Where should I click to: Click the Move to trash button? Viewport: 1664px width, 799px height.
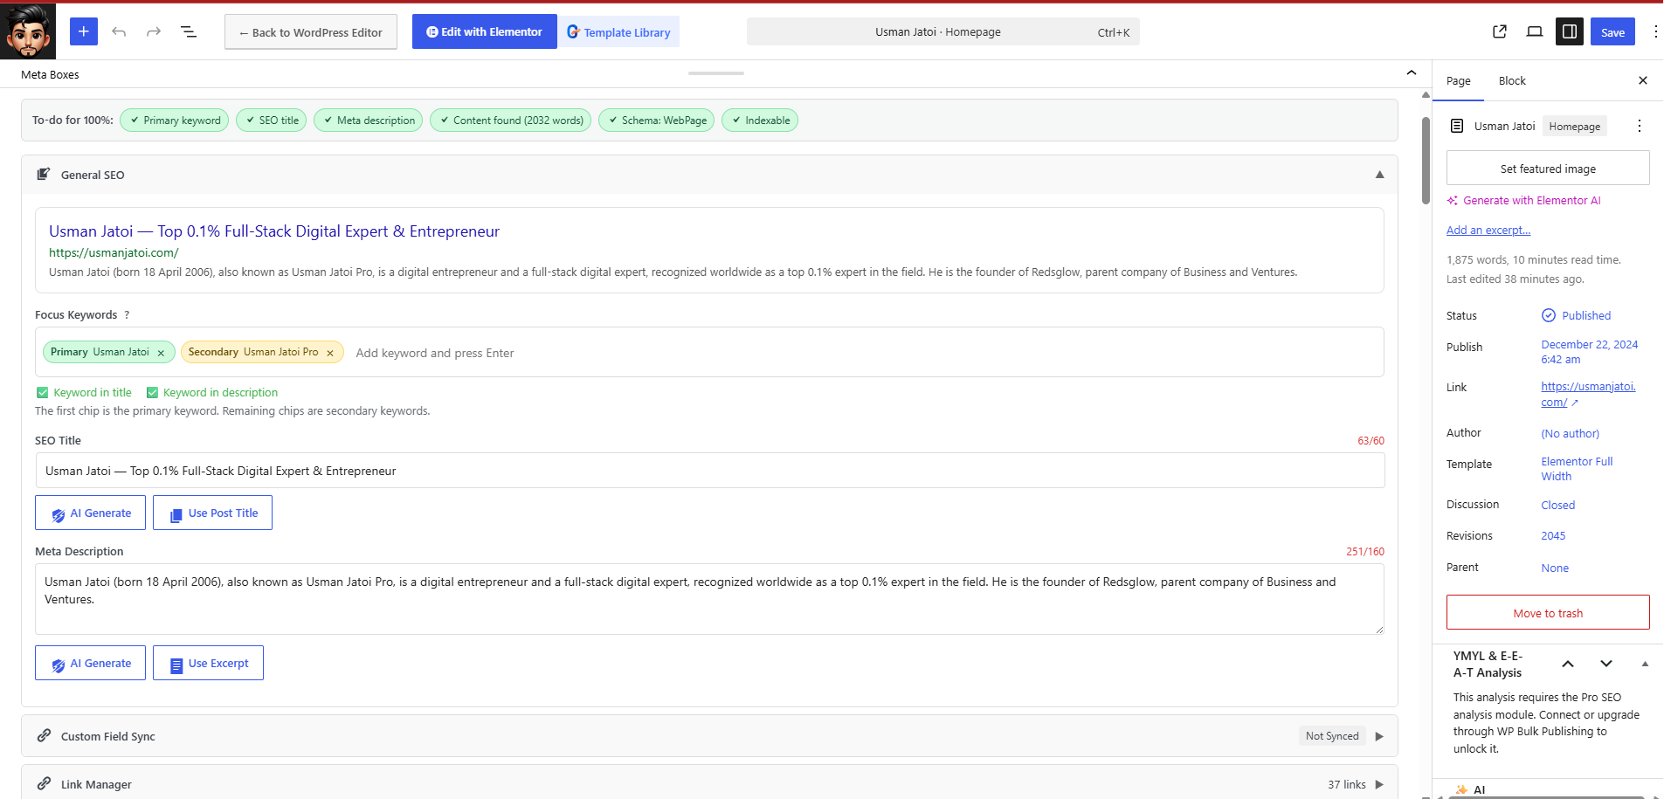coord(1548,612)
